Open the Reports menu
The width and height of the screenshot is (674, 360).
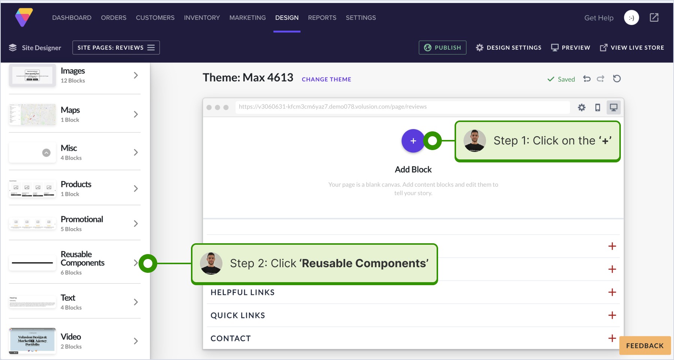coord(322,18)
